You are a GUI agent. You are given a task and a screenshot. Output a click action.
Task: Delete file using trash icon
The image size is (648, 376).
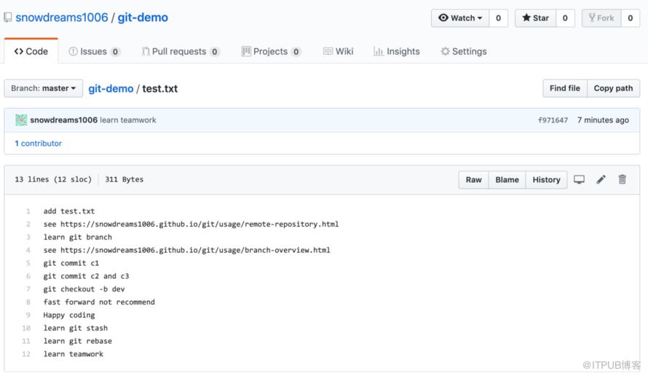pos(623,179)
